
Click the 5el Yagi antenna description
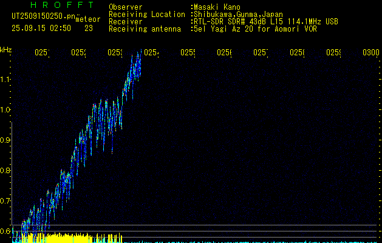(255, 29)
